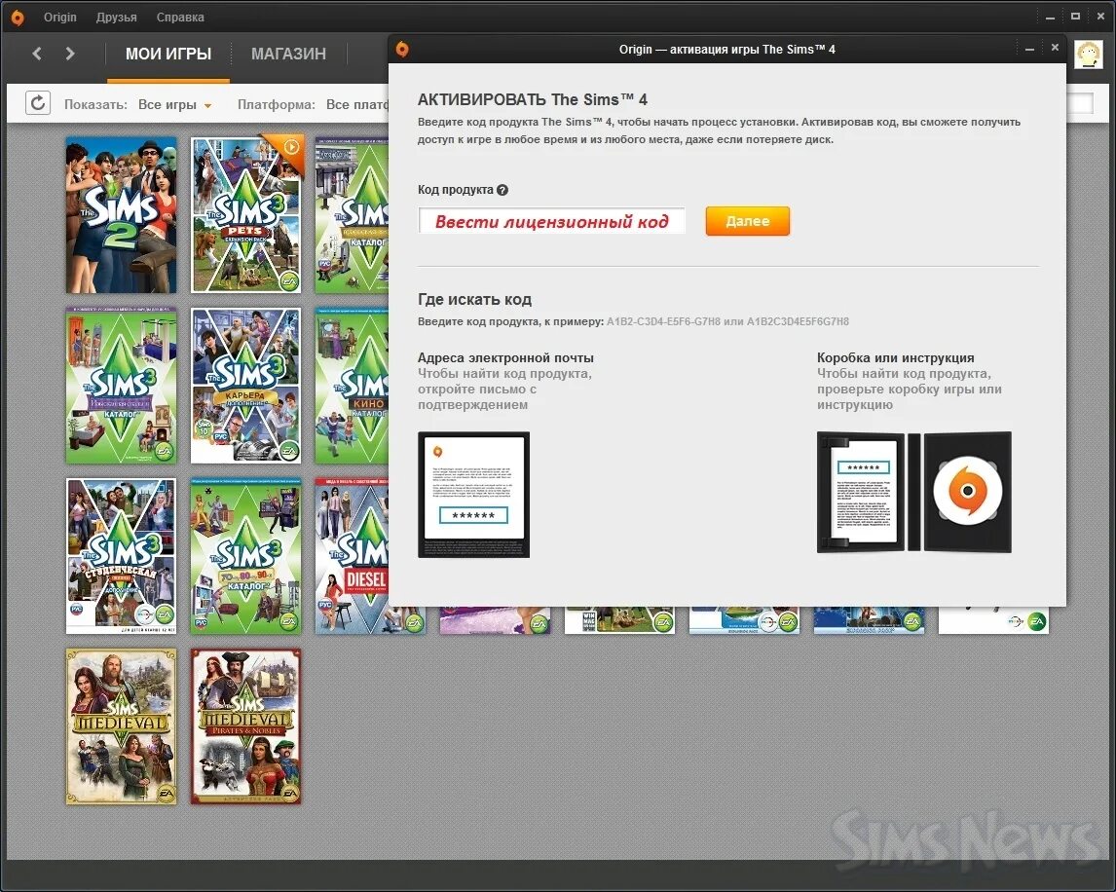Click the Origin logo in the menu bar
The width and height of the screenshot is (1116, 892).
click(x=18, y=18)
